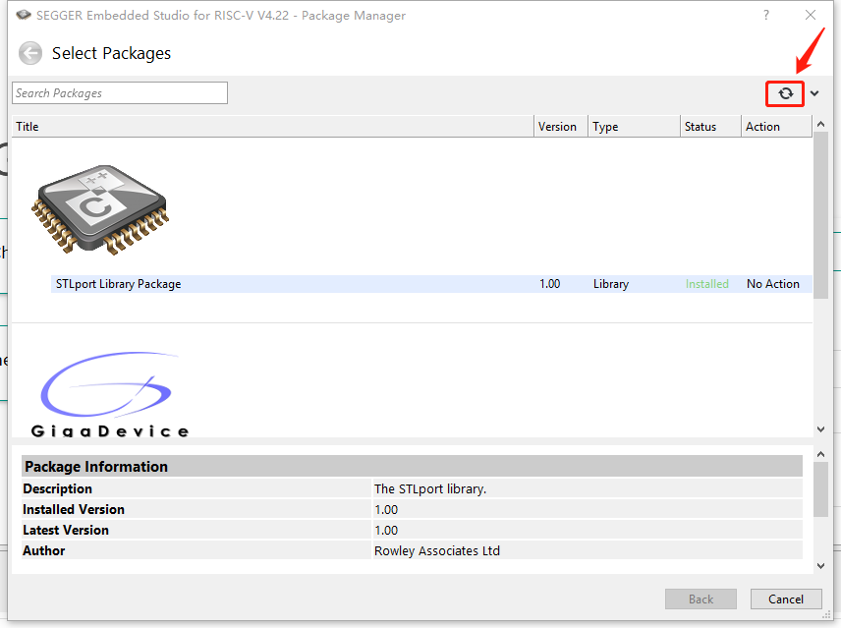Viewport: 841px width, 628px height.
Task: Click the Latest Version value 1.00
Action: pyautogui.click(x=386, y=530)
